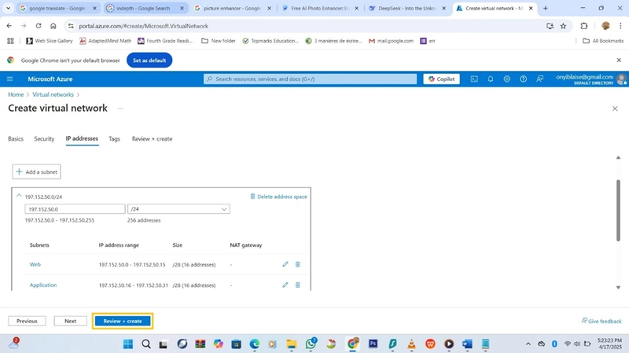Open the help question mark icon
Screen dimensions: 629x353
(523, 79)
